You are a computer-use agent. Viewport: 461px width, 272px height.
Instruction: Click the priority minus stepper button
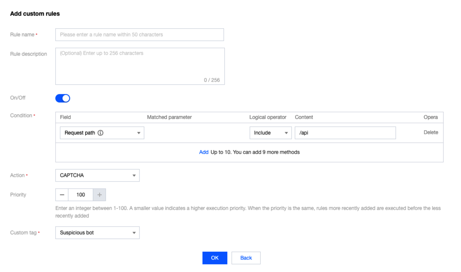click(62, 195)
